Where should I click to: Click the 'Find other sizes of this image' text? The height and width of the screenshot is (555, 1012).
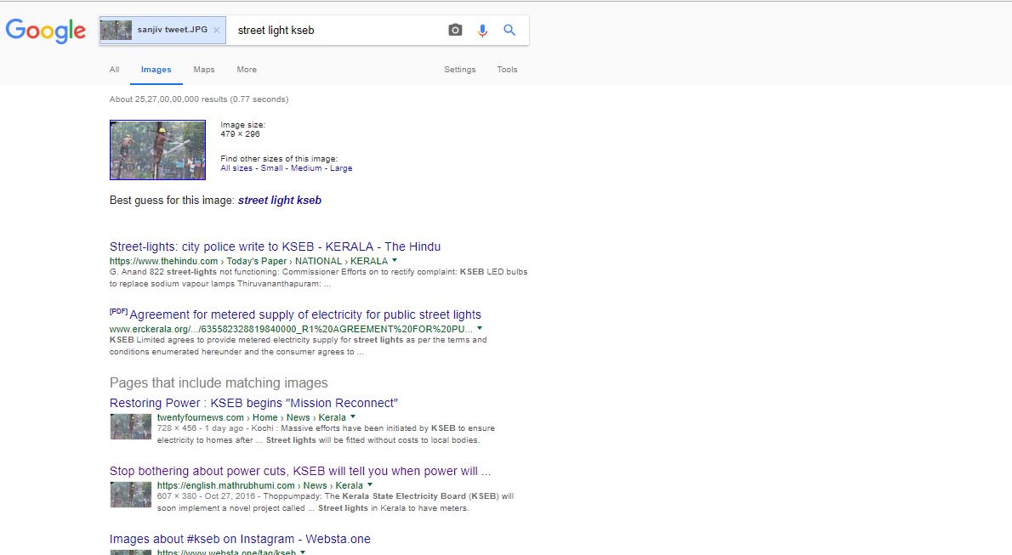coord(279,159)
